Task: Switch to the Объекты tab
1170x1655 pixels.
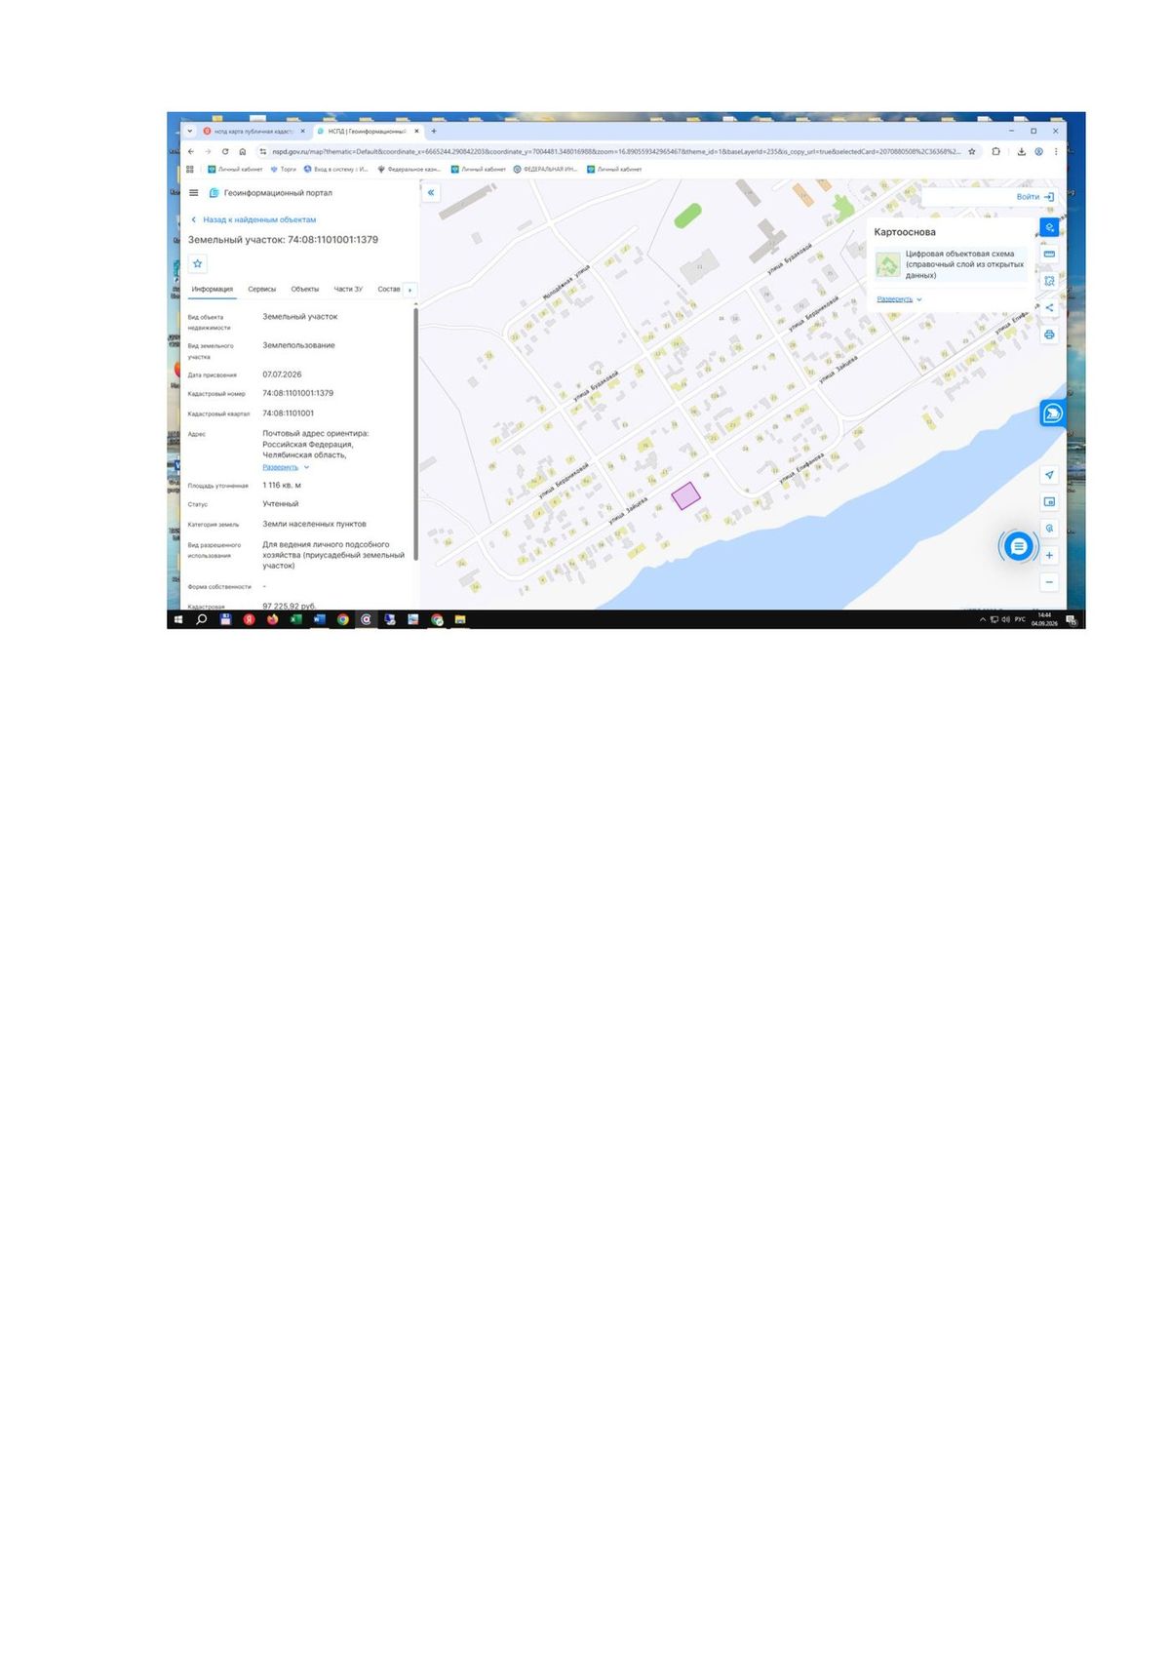Action: coord(305,290)
